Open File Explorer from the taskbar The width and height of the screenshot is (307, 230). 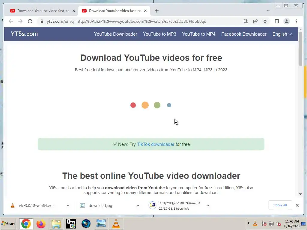pyautogui.click(x=56, y=223)
